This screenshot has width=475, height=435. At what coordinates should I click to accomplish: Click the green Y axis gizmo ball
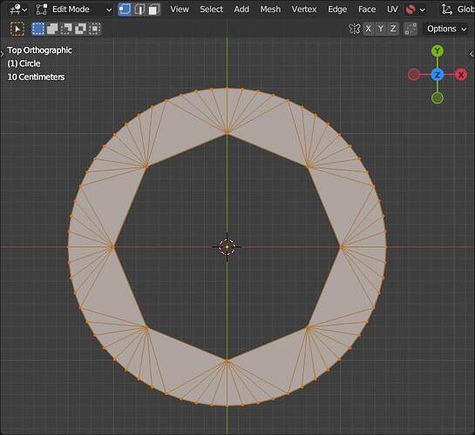(438, 51)
